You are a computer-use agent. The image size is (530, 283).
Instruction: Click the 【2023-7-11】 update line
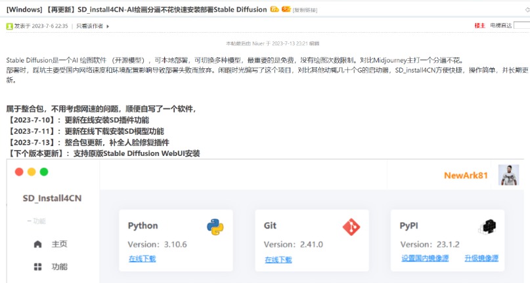tap(85, 131)
